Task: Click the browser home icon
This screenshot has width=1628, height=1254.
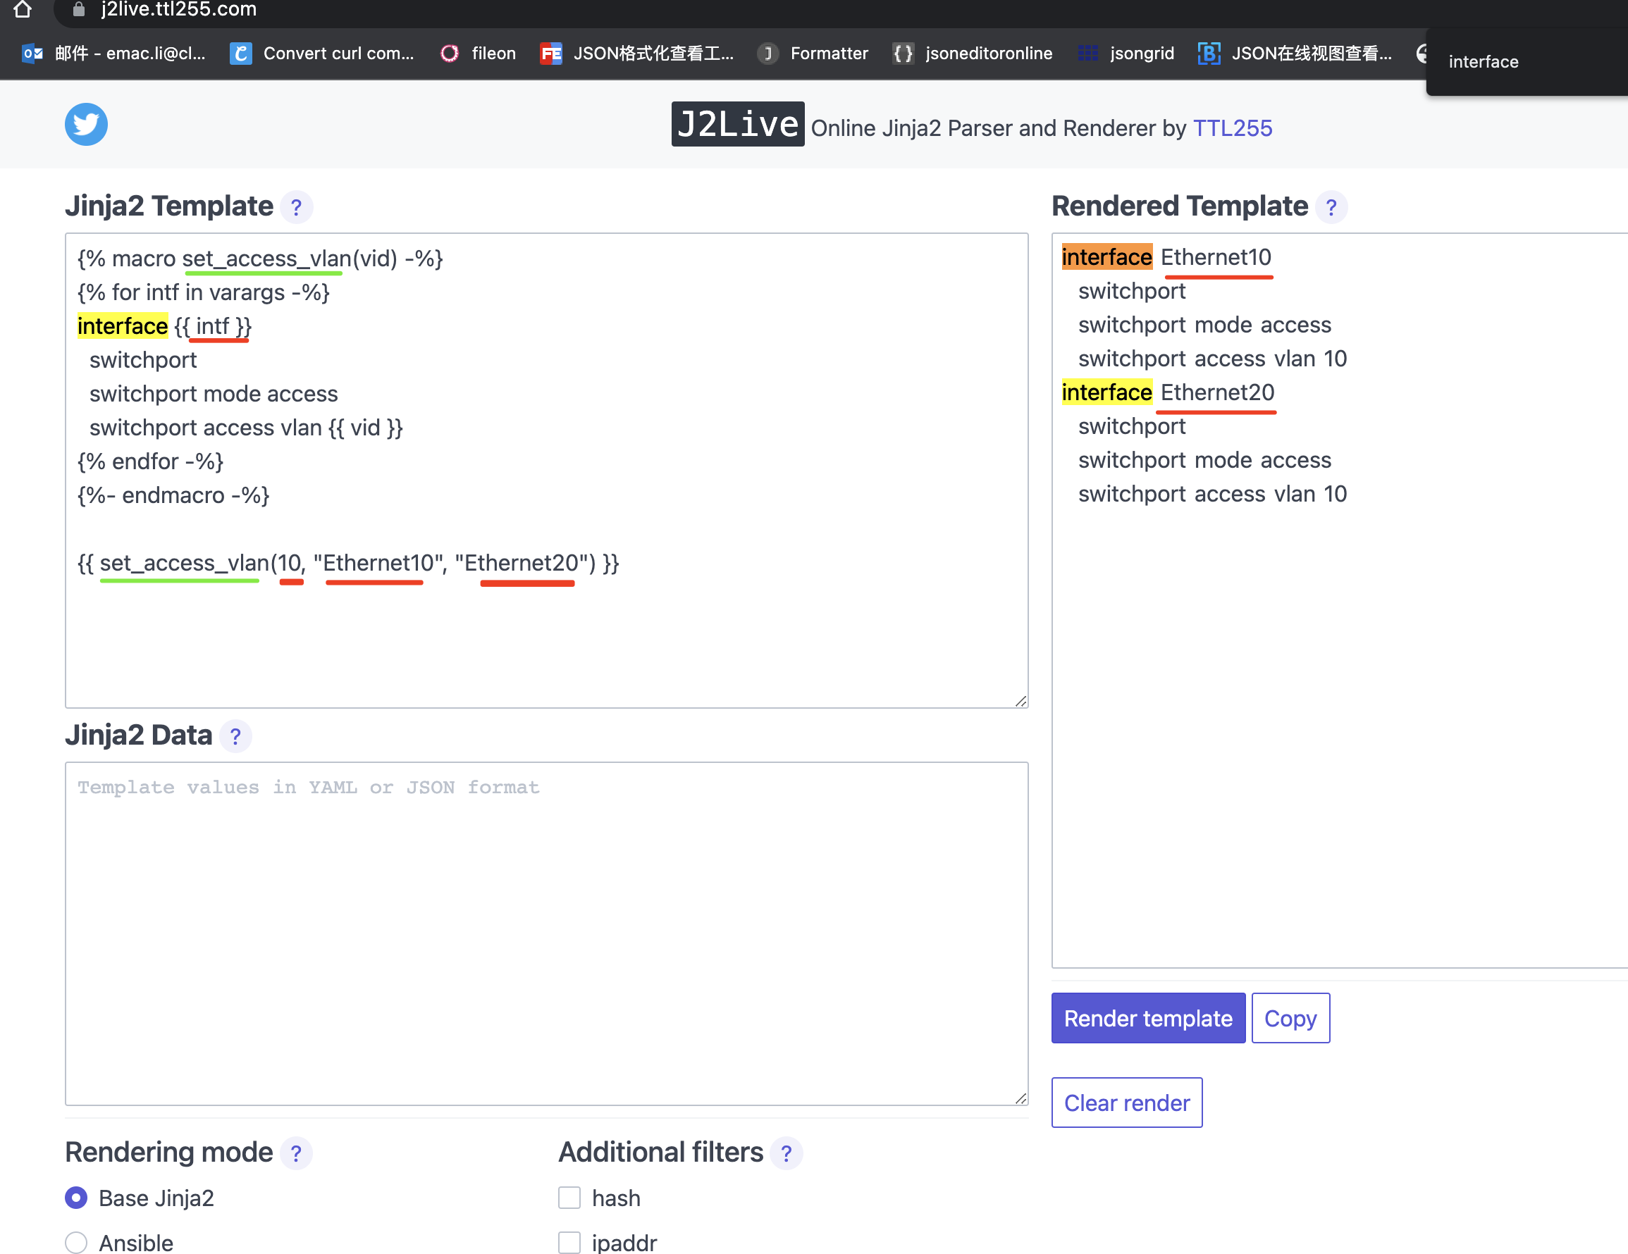Action: pos(23,10)
